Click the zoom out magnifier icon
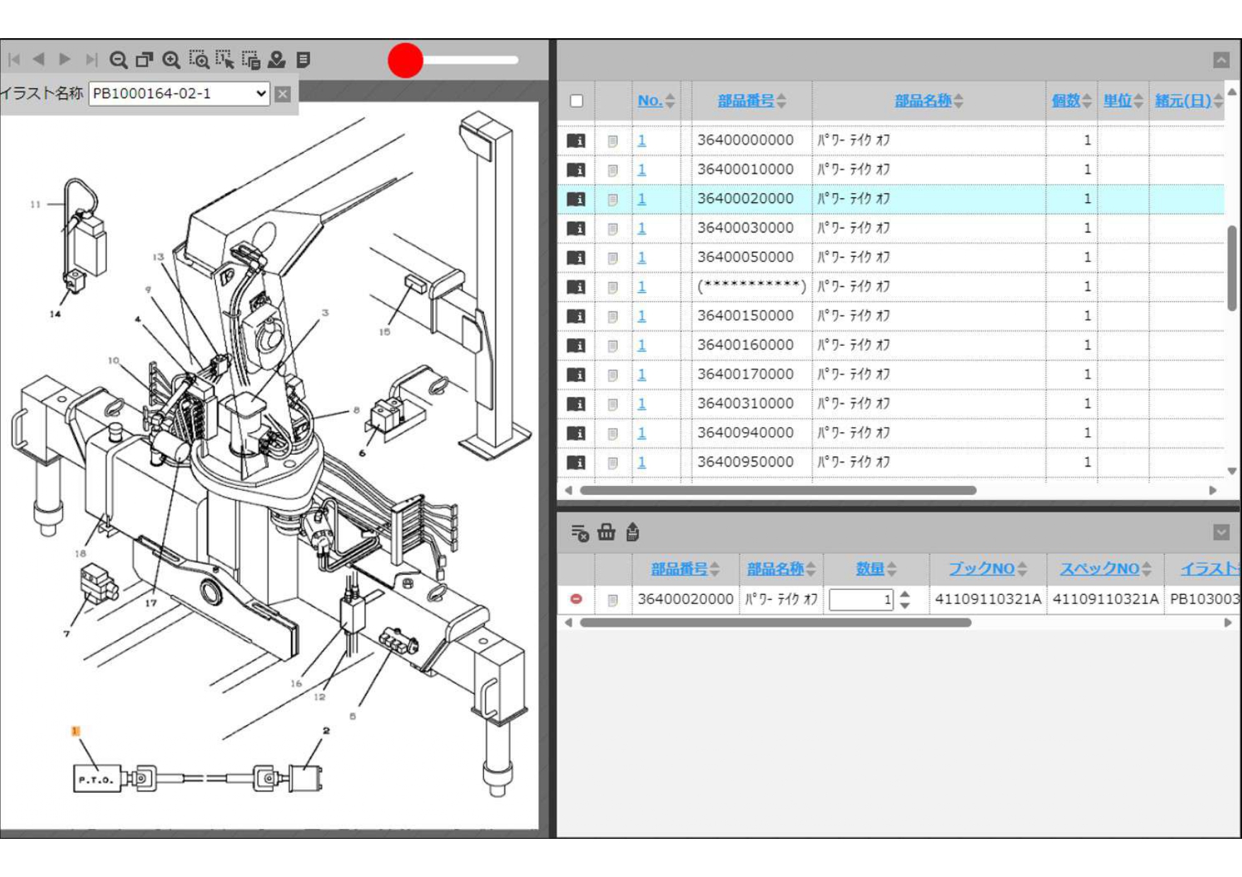The width and height of the screenshot is (1242, 877). (x=118, y=60)
